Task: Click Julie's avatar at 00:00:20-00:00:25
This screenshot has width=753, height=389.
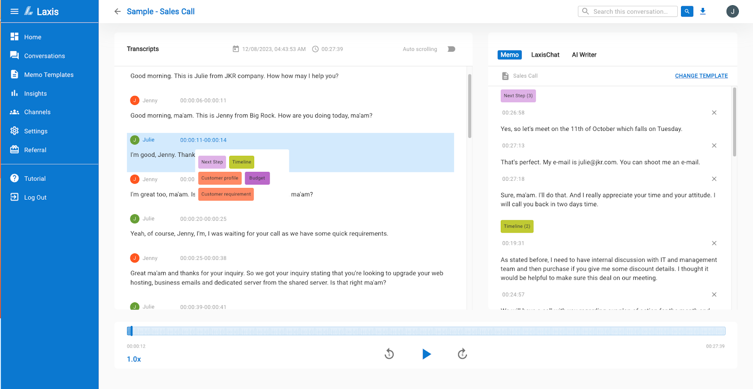Action: [135, 219]
